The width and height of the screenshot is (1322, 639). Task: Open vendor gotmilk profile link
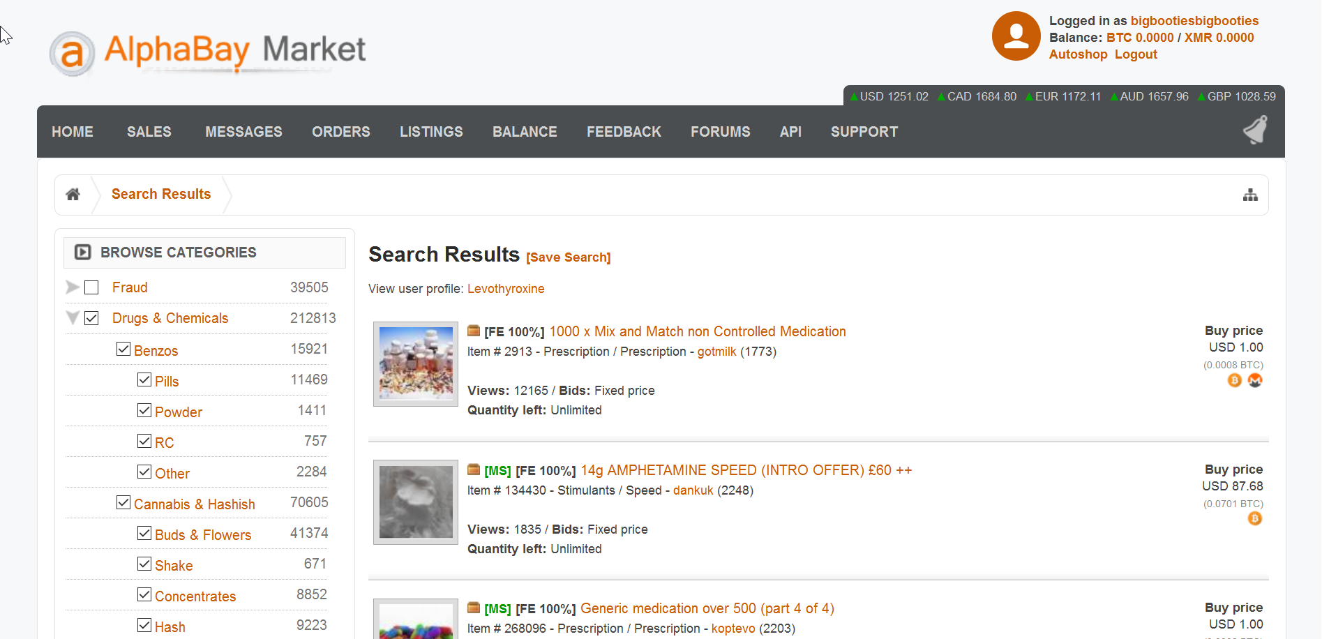coord(716,352)
